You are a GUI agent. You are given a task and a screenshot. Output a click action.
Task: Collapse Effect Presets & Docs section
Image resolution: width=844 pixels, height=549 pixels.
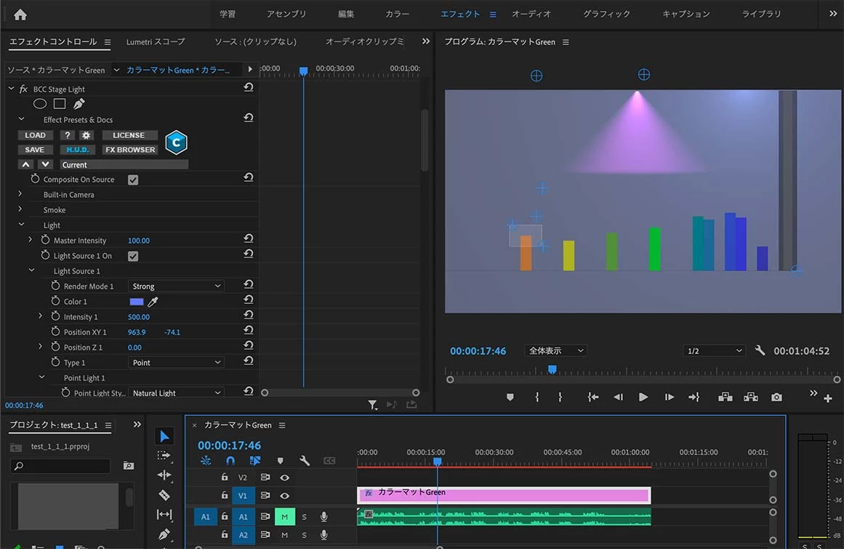pos(21,119)
